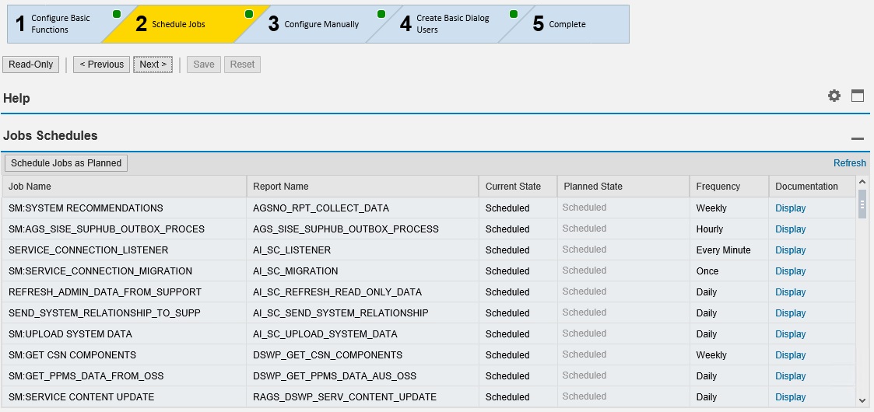874x412 pixels.
Task: Click report AI_SC_MIGRATION
Action: point(296,271)
